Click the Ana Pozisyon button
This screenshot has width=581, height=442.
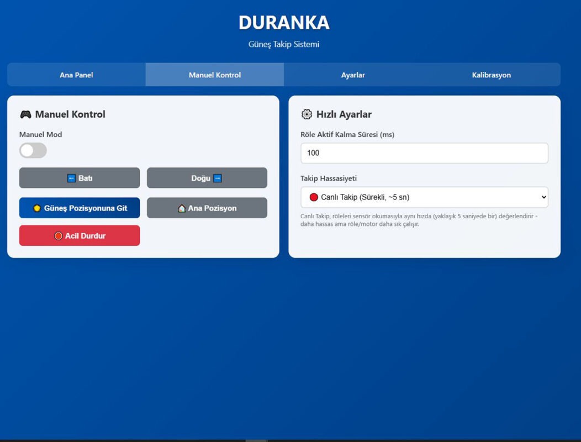click(x=207, y=208)
